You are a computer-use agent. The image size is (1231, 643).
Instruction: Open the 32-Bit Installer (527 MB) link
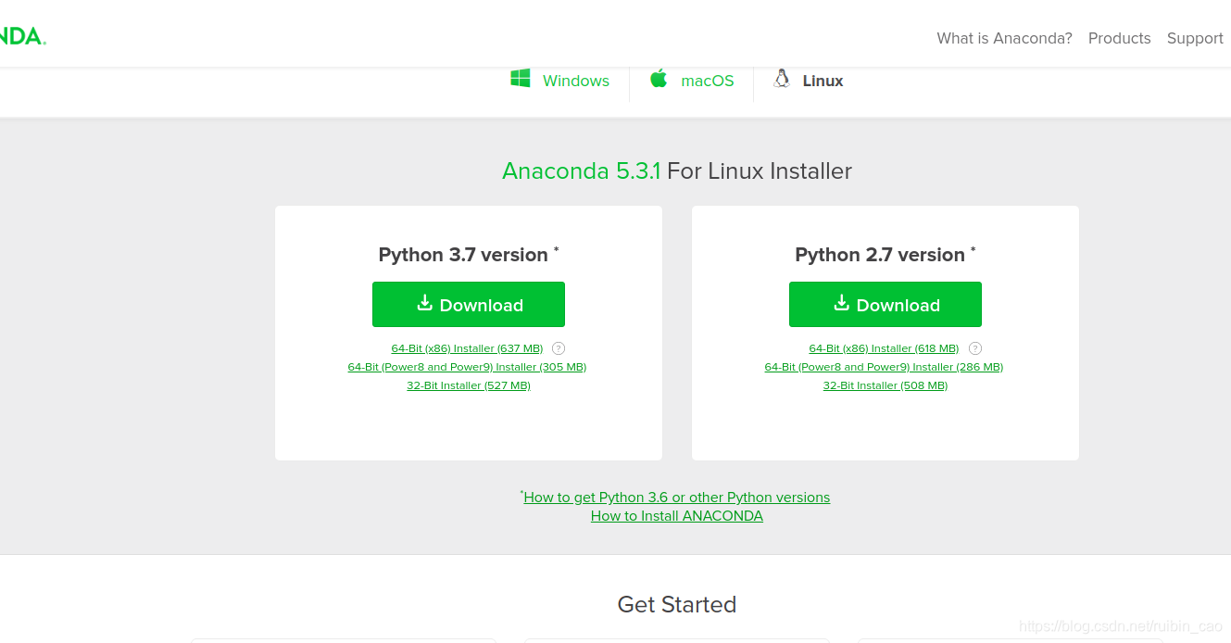[x=469, y=385]
